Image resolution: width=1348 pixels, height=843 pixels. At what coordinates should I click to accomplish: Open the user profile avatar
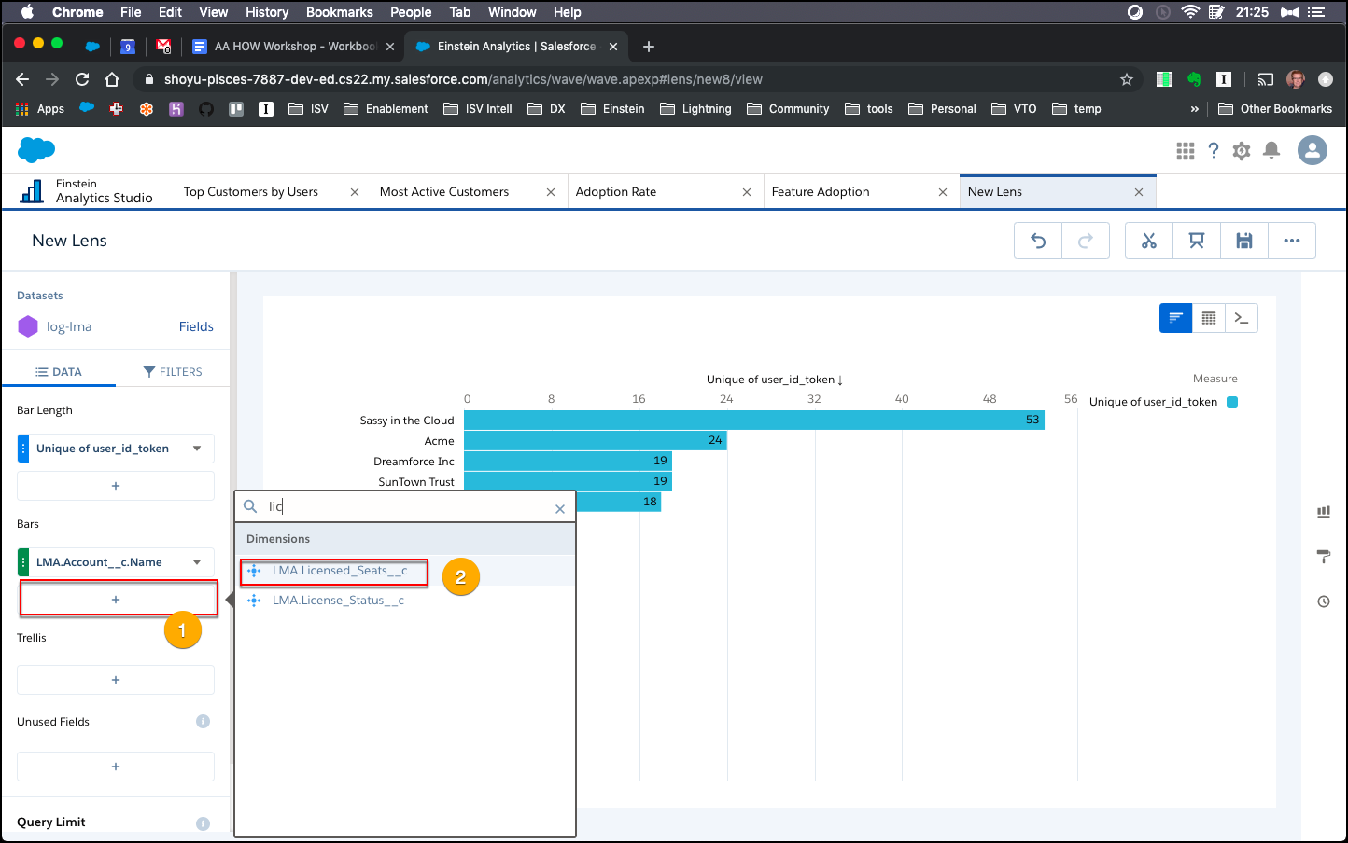pyautogui.click(x=1313, y=150)
